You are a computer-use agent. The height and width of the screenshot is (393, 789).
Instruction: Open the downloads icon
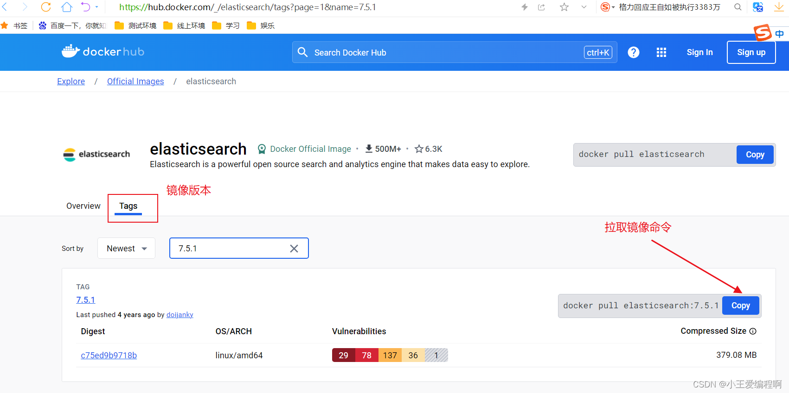pos(779,7)
